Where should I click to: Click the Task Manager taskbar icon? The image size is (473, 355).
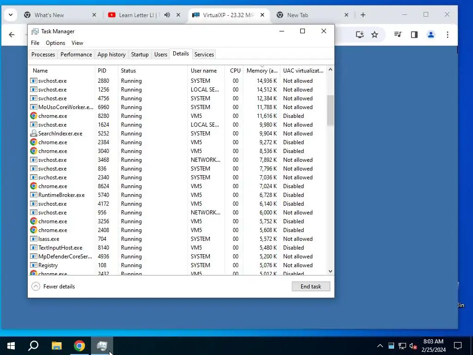(102, 346)
